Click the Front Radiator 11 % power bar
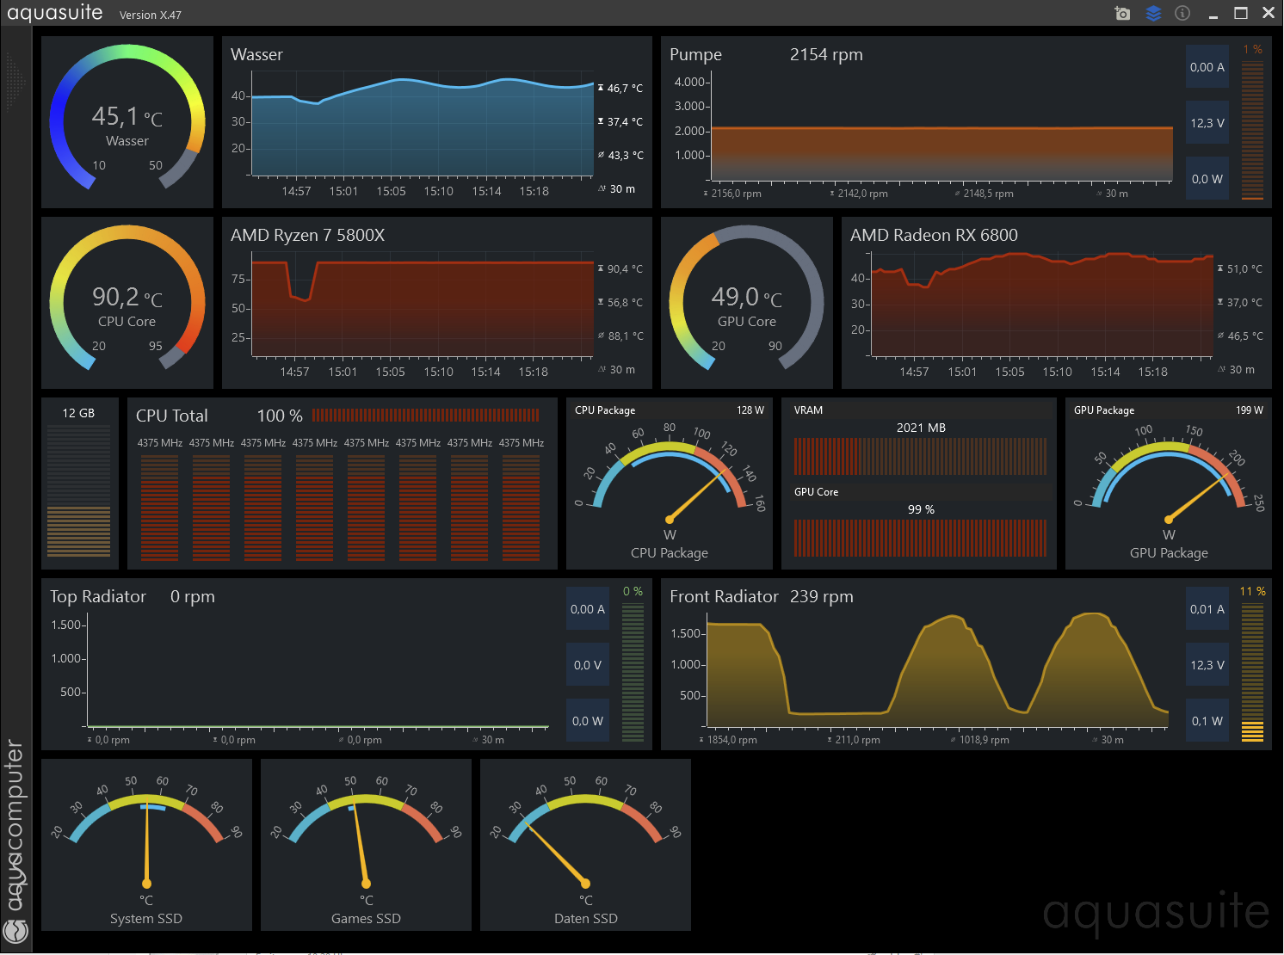 [1252, 673]
